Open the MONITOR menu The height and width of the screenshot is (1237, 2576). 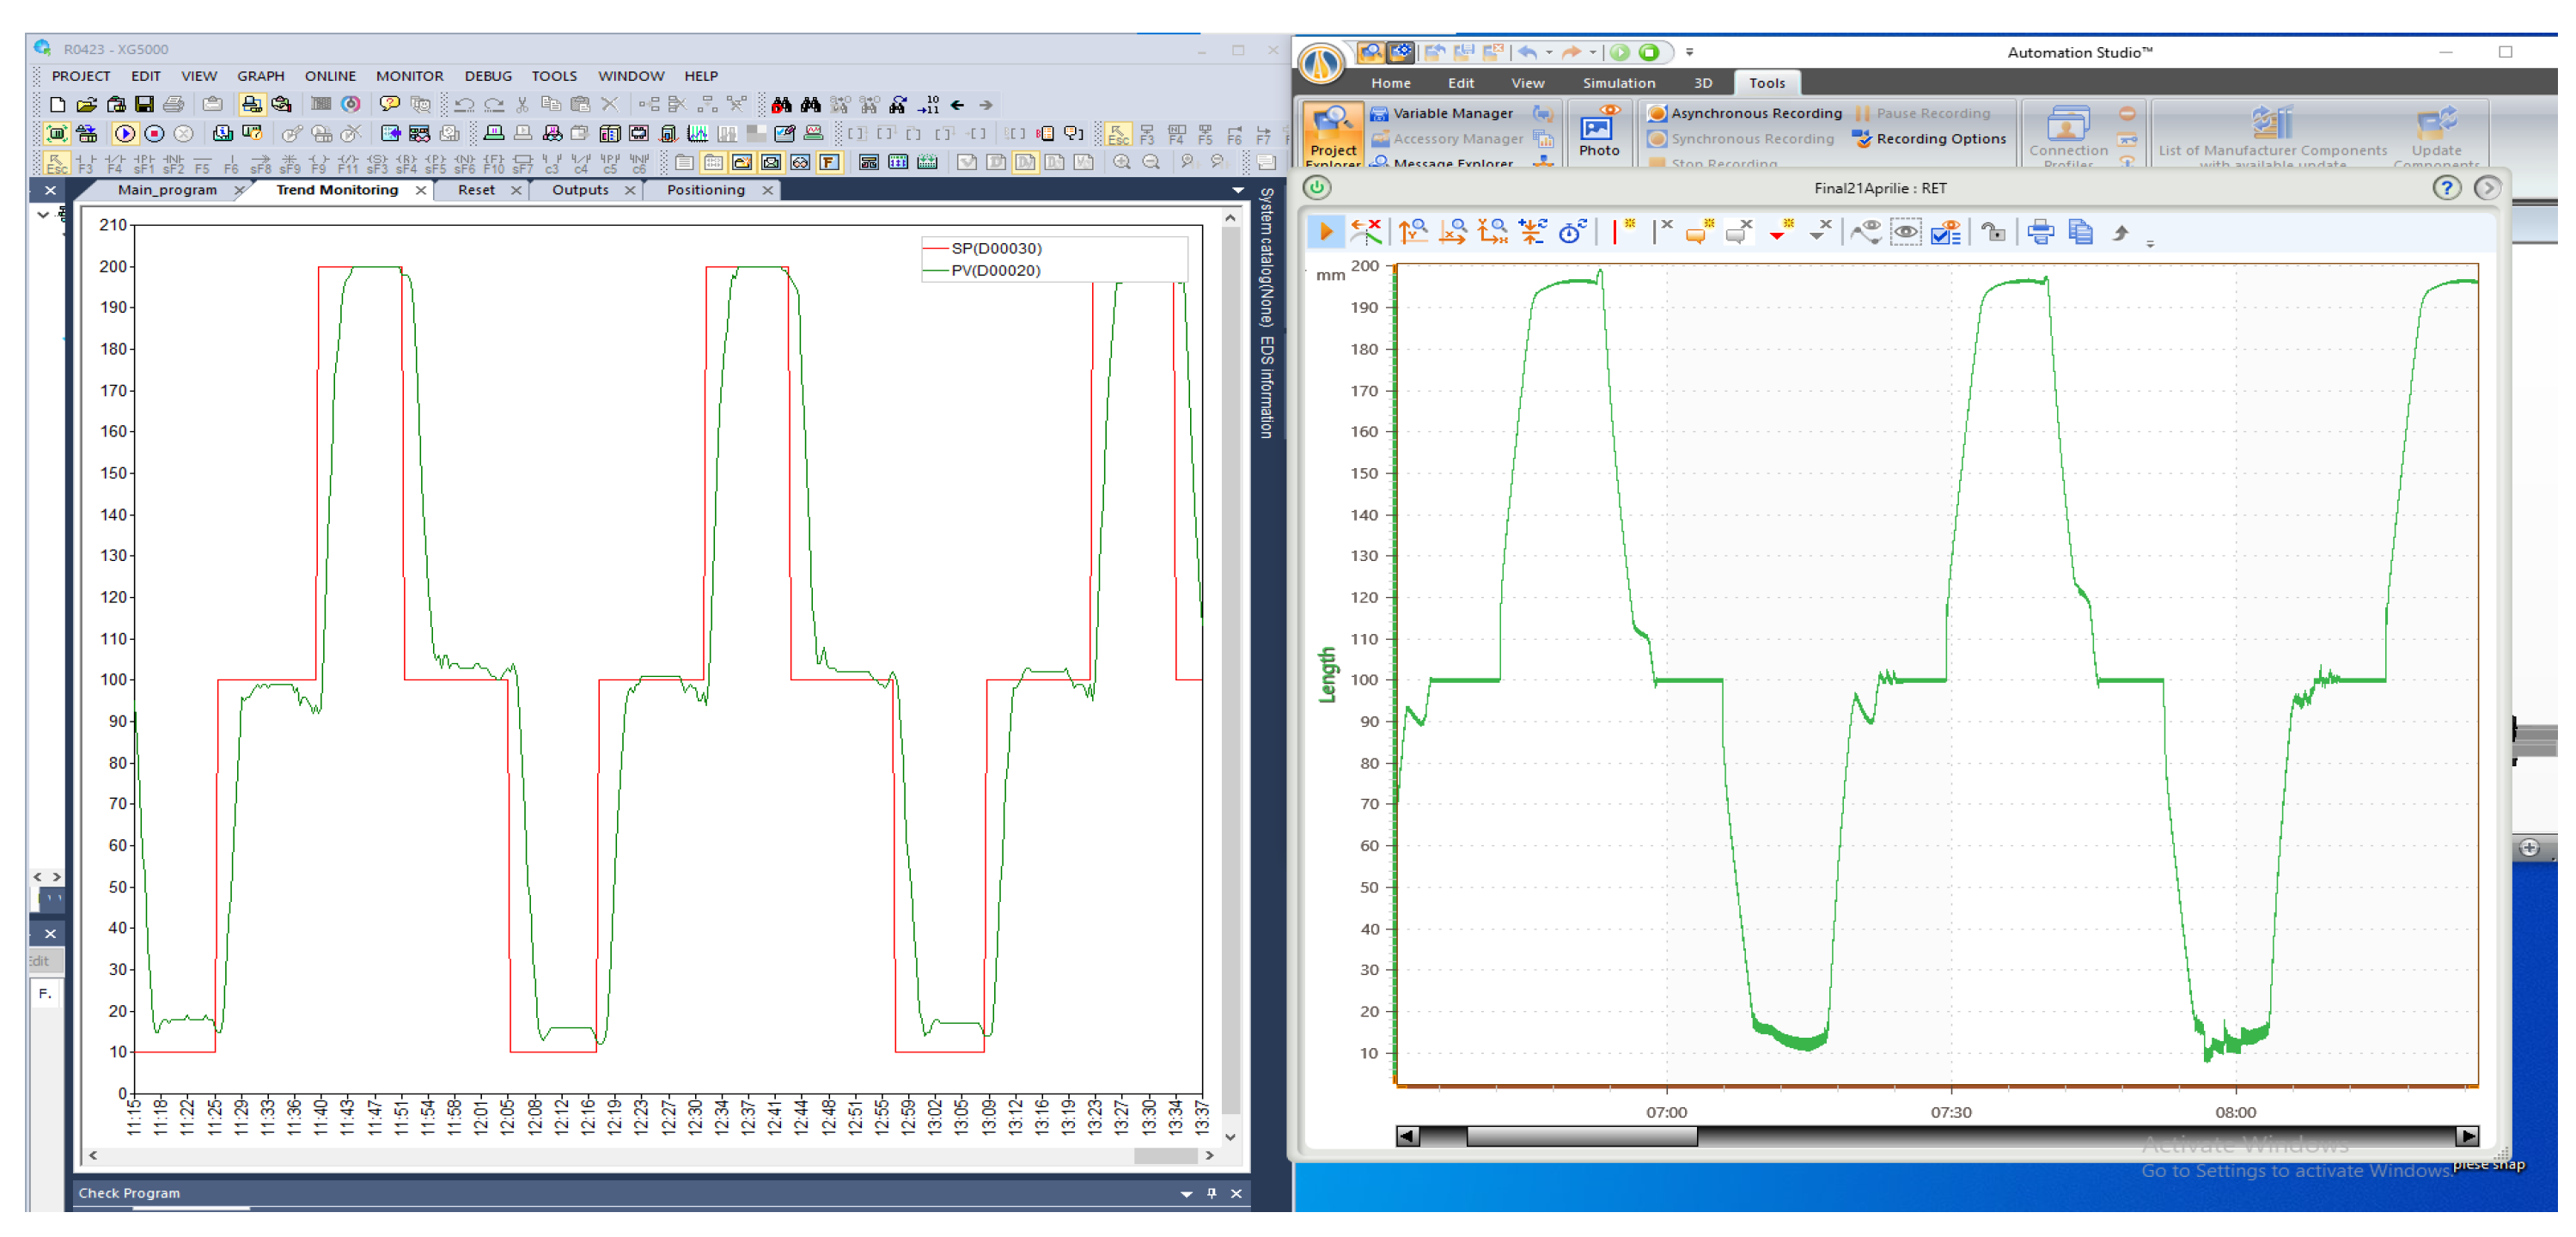409,76
